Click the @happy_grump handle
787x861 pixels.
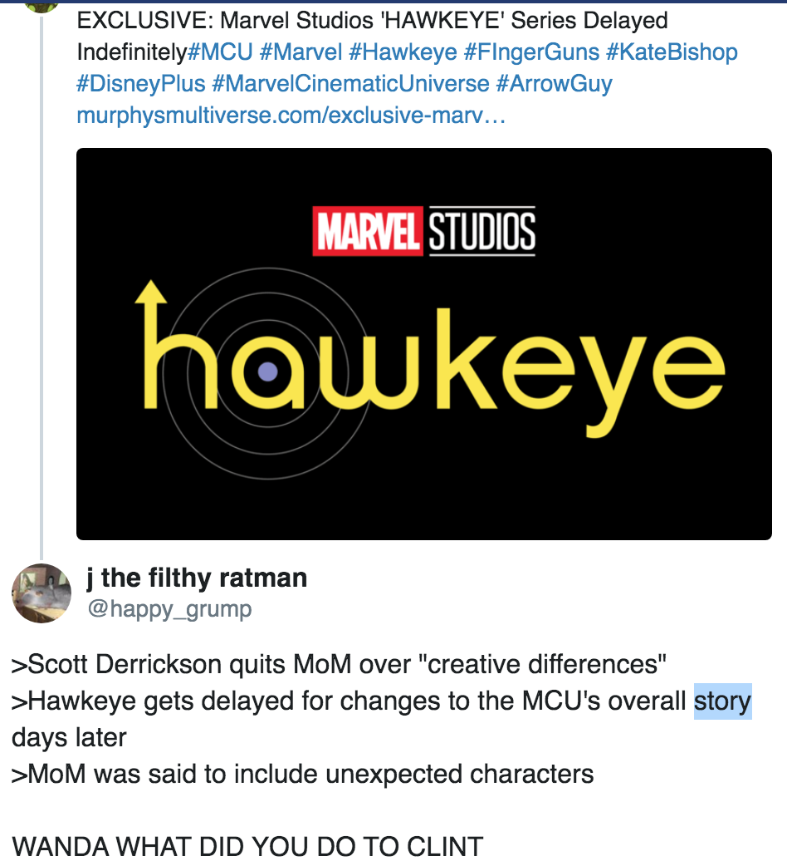[169, 609]
